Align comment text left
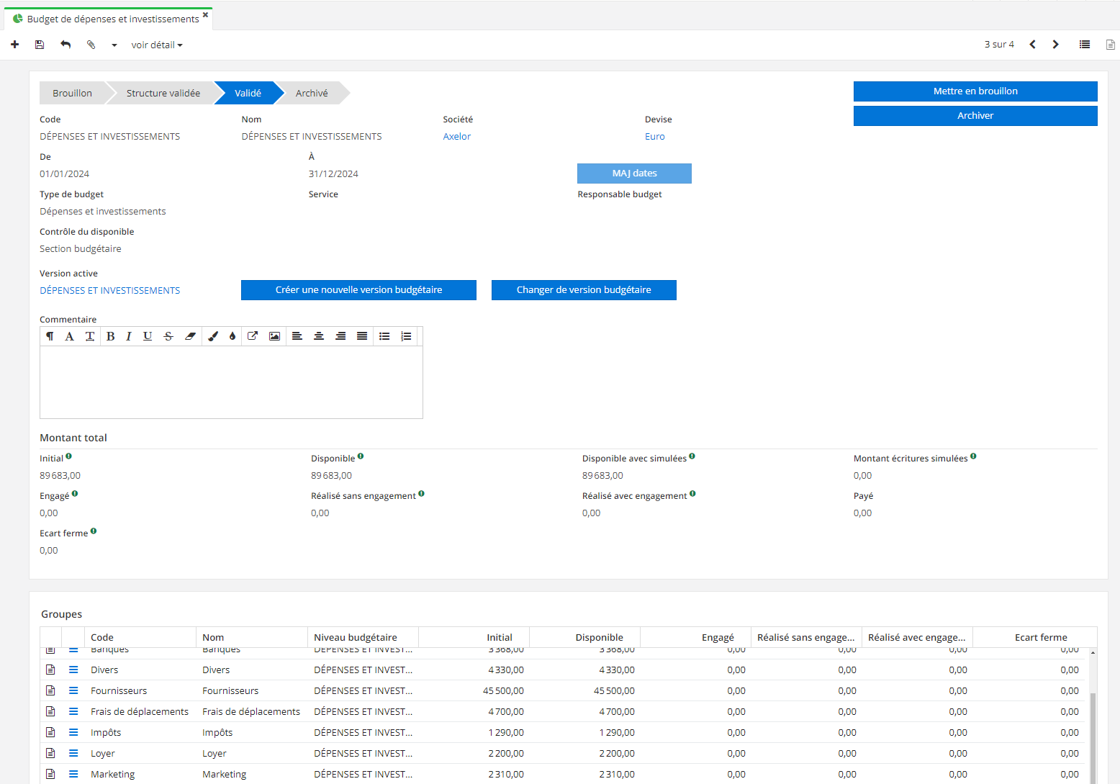 pos(297,336)
